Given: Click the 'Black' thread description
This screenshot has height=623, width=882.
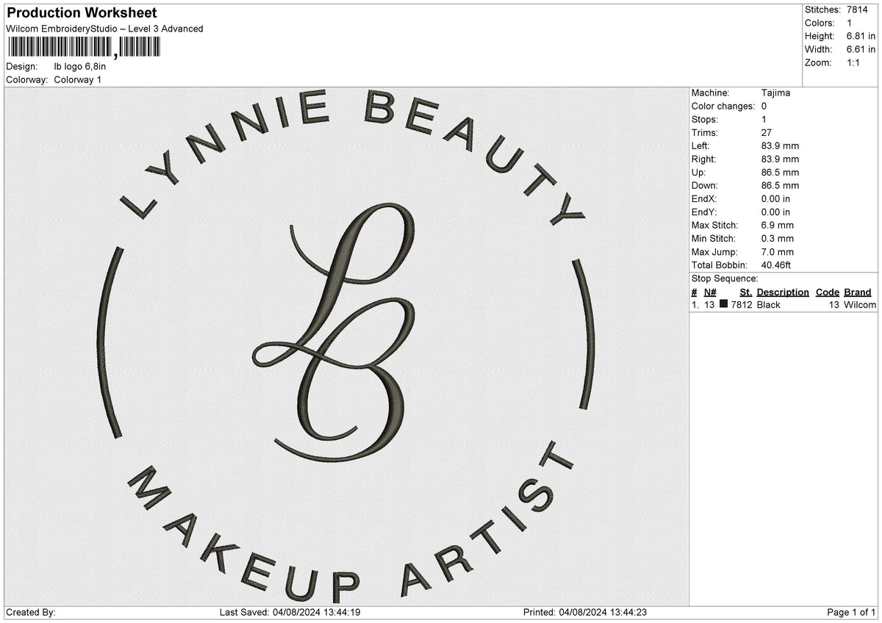Looking at the screenshot, I should click(768, 305).
